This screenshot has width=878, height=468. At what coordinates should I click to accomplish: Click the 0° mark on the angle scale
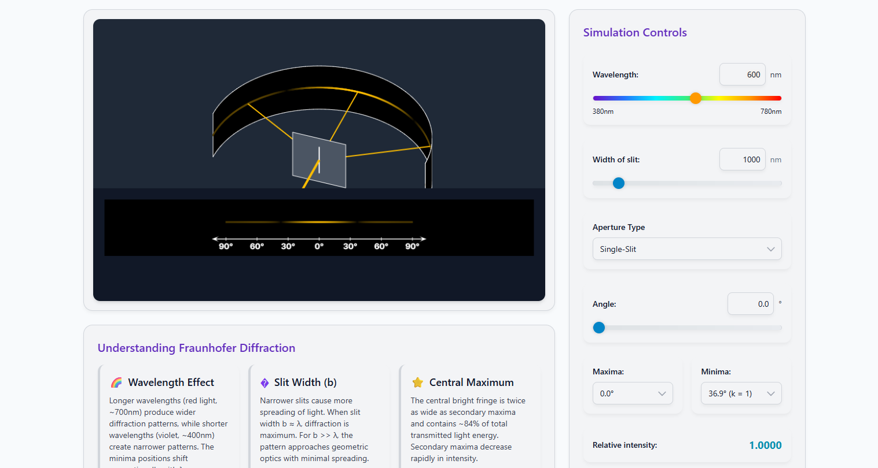coord(319,246)
